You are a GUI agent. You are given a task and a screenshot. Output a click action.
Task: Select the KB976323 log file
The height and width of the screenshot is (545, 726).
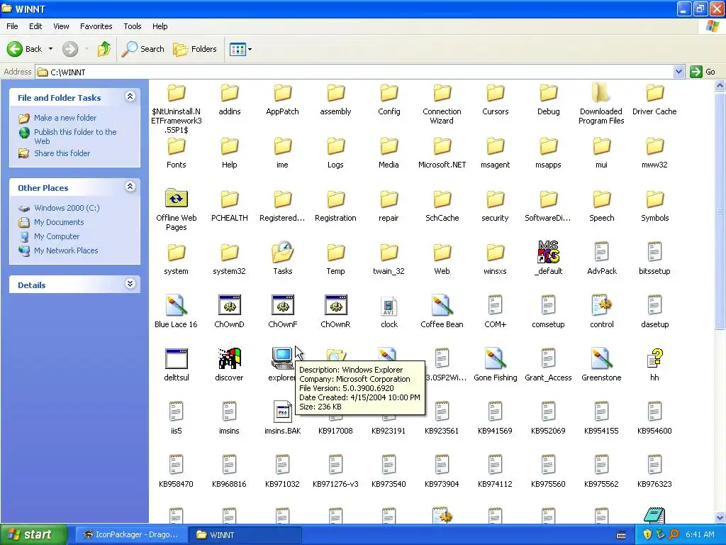(x=654, y=466)
